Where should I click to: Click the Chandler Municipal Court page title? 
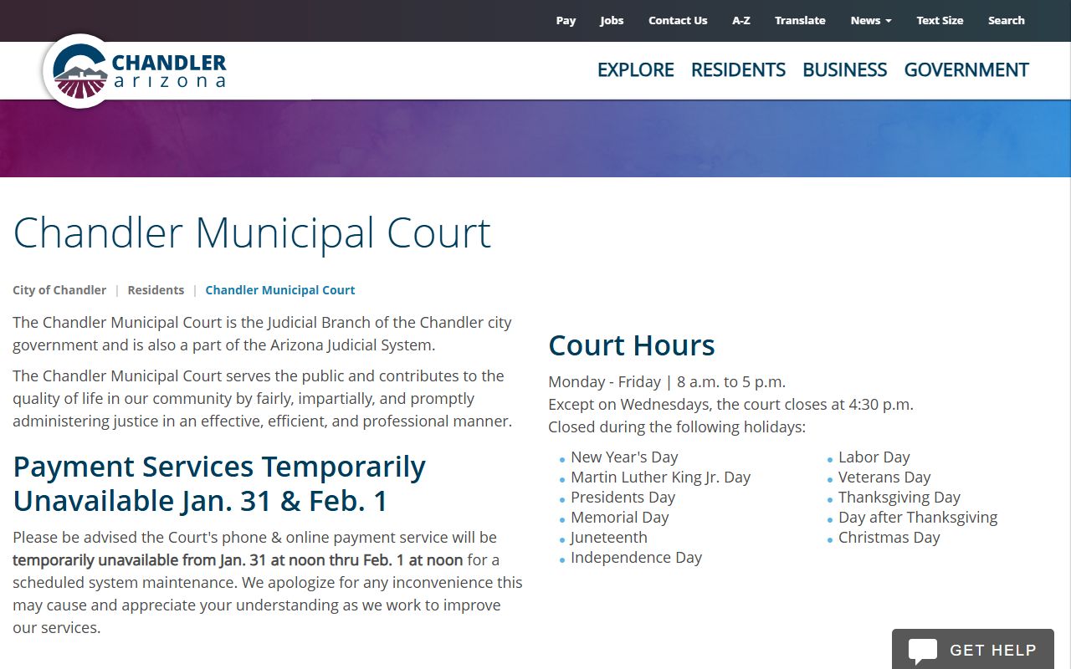click(252, 232)
